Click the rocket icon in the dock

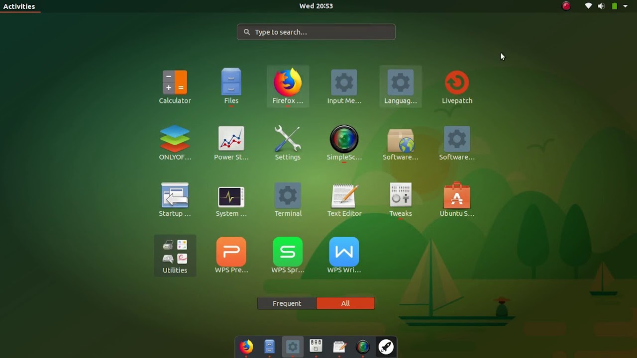(386, 347)
